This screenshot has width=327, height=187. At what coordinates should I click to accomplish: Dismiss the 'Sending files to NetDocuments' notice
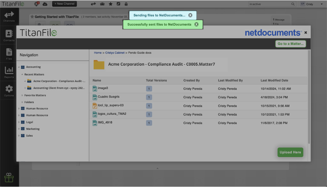[190, 15]
